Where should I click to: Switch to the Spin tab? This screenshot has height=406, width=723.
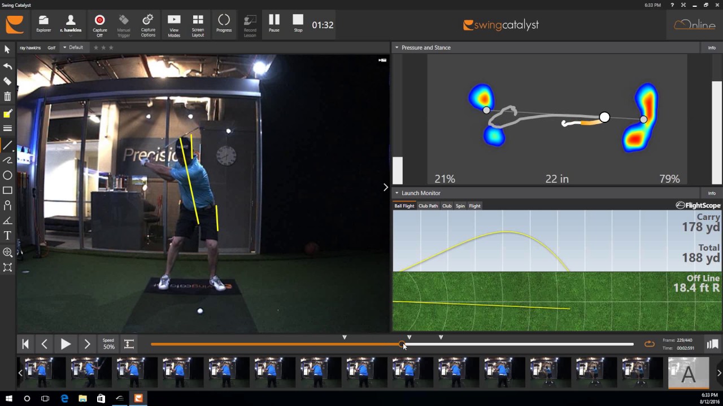460,206
